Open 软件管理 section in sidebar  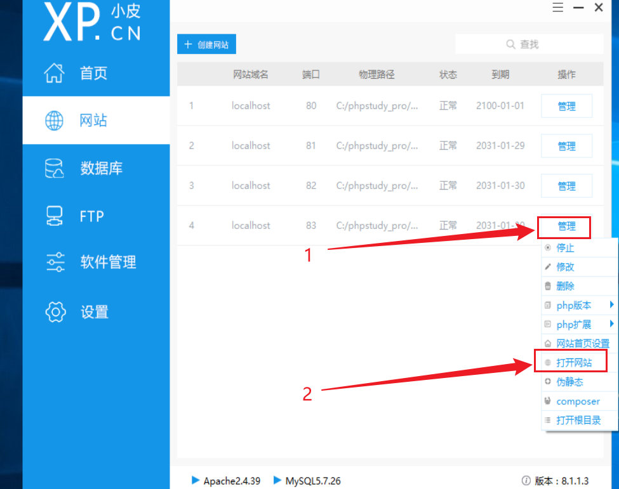[96, 262]
